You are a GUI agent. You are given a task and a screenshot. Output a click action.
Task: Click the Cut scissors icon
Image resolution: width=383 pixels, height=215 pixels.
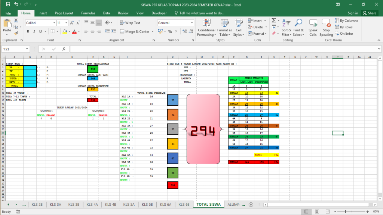coord(16,21)
